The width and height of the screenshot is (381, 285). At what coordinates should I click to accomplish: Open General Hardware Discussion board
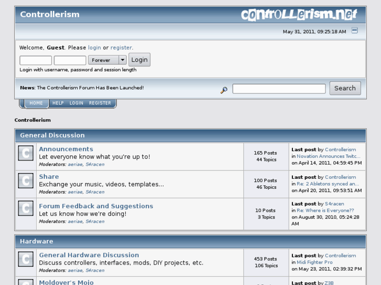pos(89,255)
